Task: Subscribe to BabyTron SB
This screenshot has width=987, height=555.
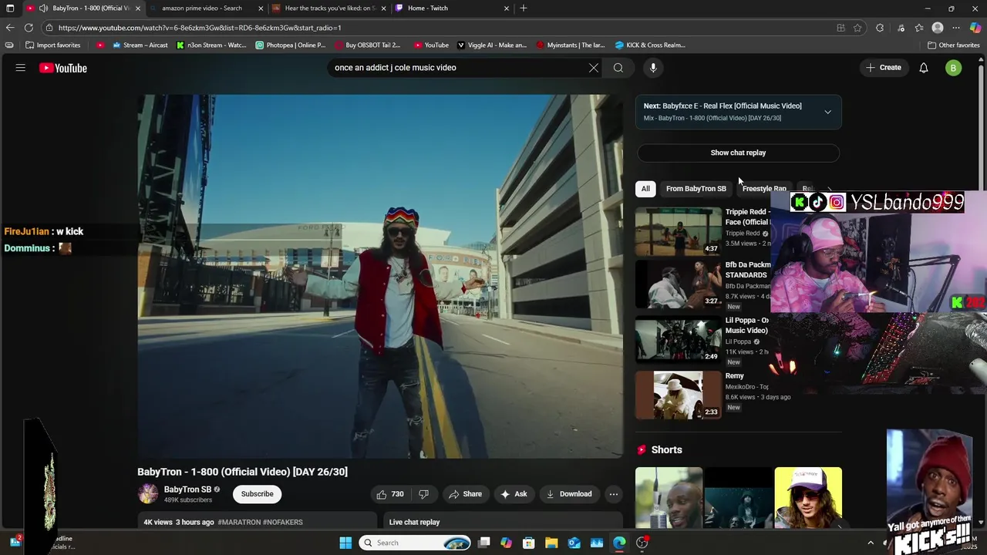Action: 258,494
